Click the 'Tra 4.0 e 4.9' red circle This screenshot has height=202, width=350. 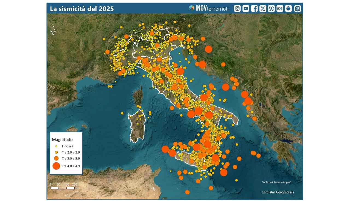click(56, 166)
